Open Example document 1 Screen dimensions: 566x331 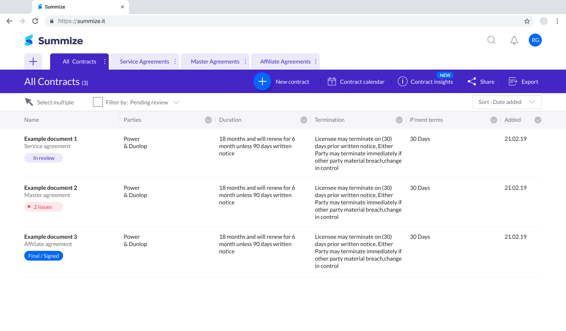[x=51, y=139]
